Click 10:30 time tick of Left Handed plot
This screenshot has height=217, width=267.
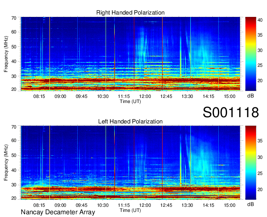click(103, 205)
